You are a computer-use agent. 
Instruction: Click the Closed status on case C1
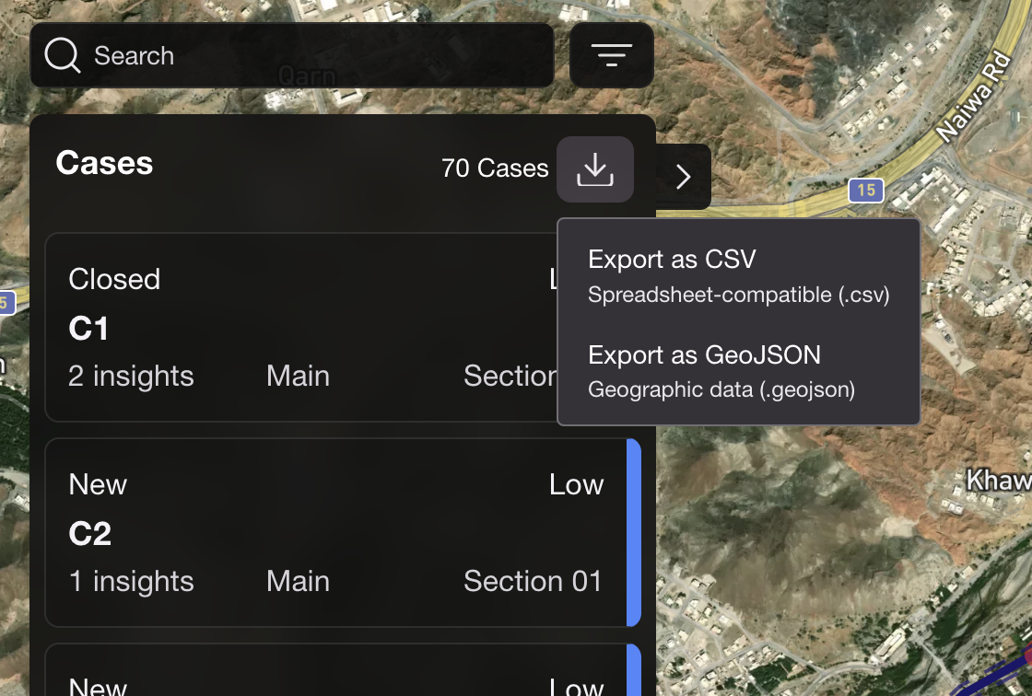[114, 279]
